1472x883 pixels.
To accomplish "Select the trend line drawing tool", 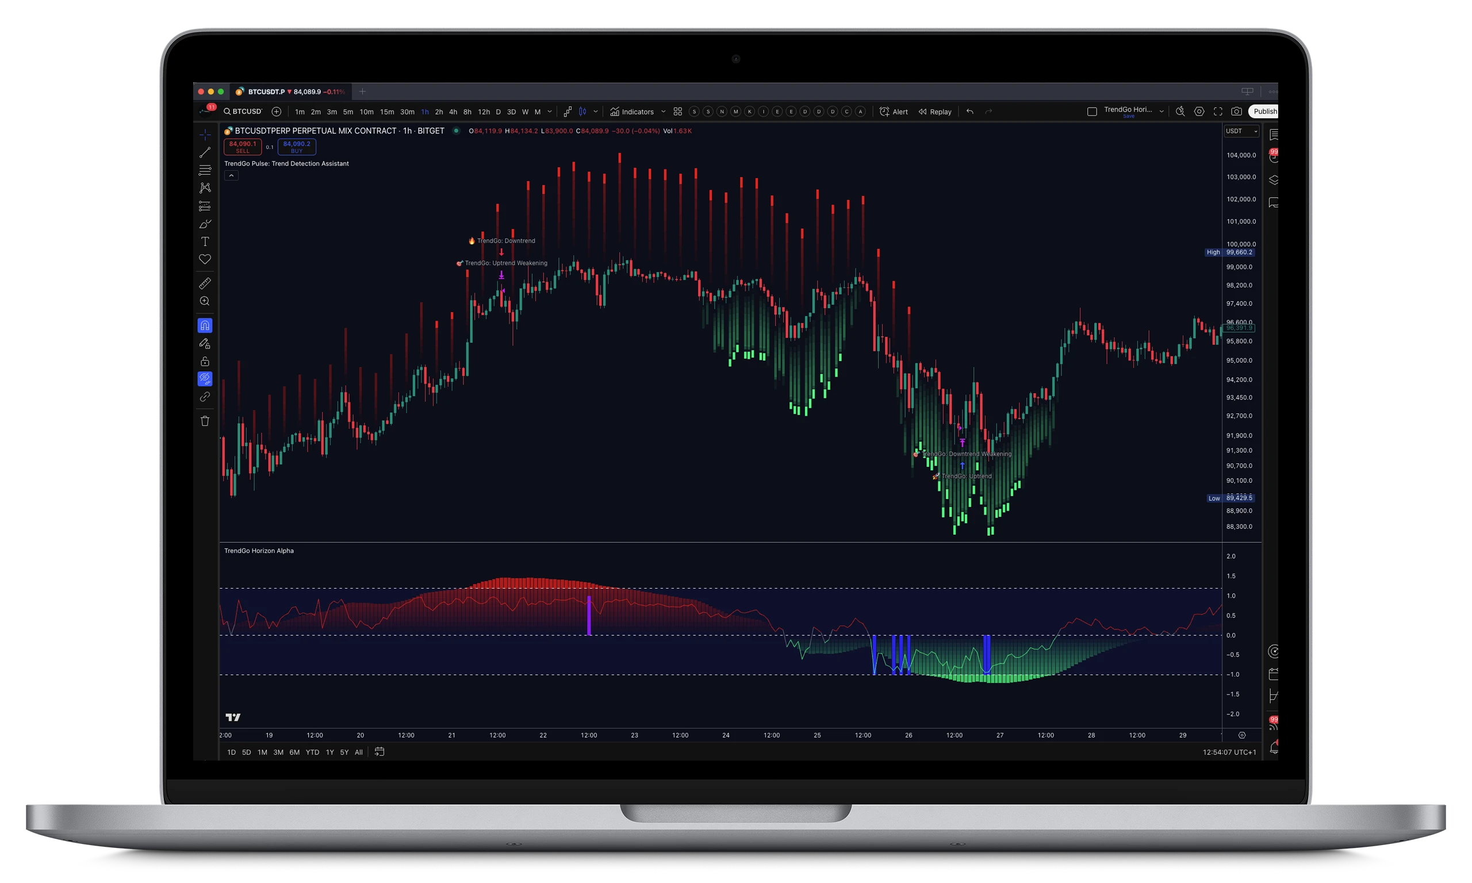I will click(x=205, y=153).
